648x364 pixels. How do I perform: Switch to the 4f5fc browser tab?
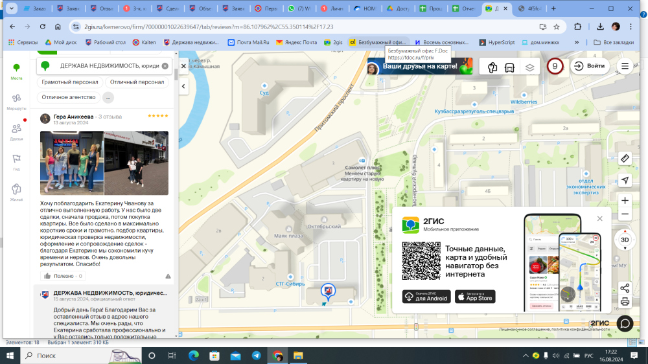(530, 8)
